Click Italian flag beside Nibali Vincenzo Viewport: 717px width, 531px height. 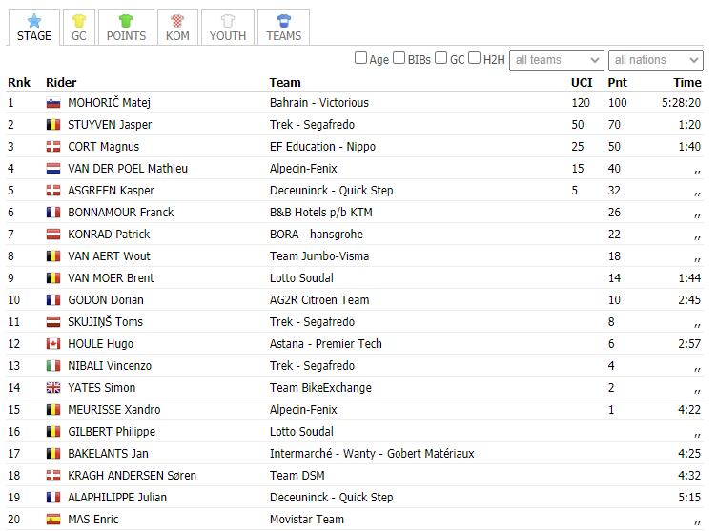pyautogui.click(x=53, y=366)
